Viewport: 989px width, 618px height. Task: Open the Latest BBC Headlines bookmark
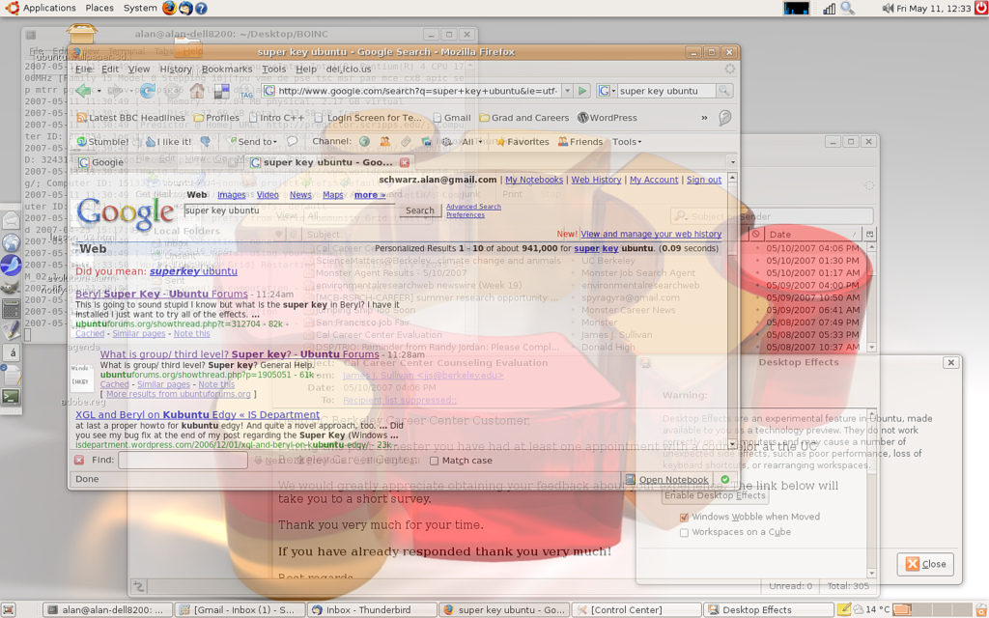(x=130, y=118)
